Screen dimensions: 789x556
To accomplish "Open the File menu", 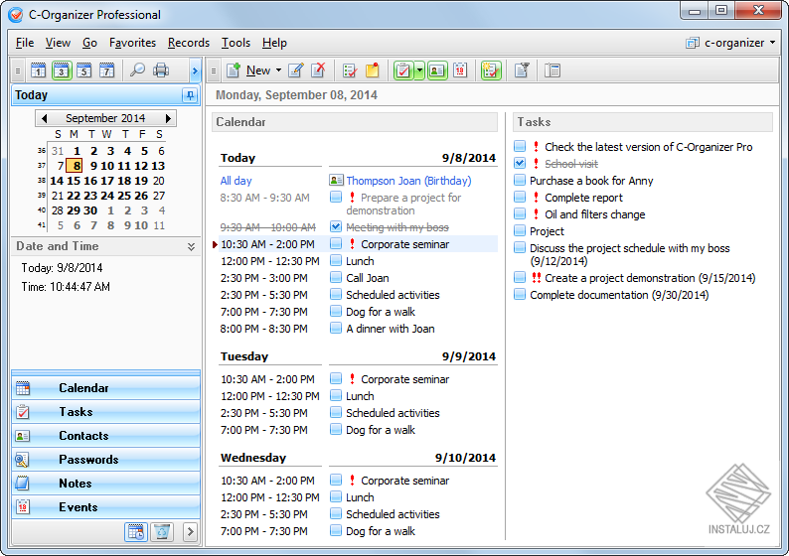I will (x=25, y=43).
